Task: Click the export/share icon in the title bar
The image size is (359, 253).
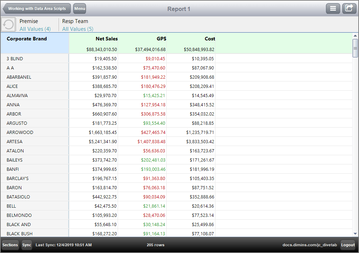Action: point(349,8)
